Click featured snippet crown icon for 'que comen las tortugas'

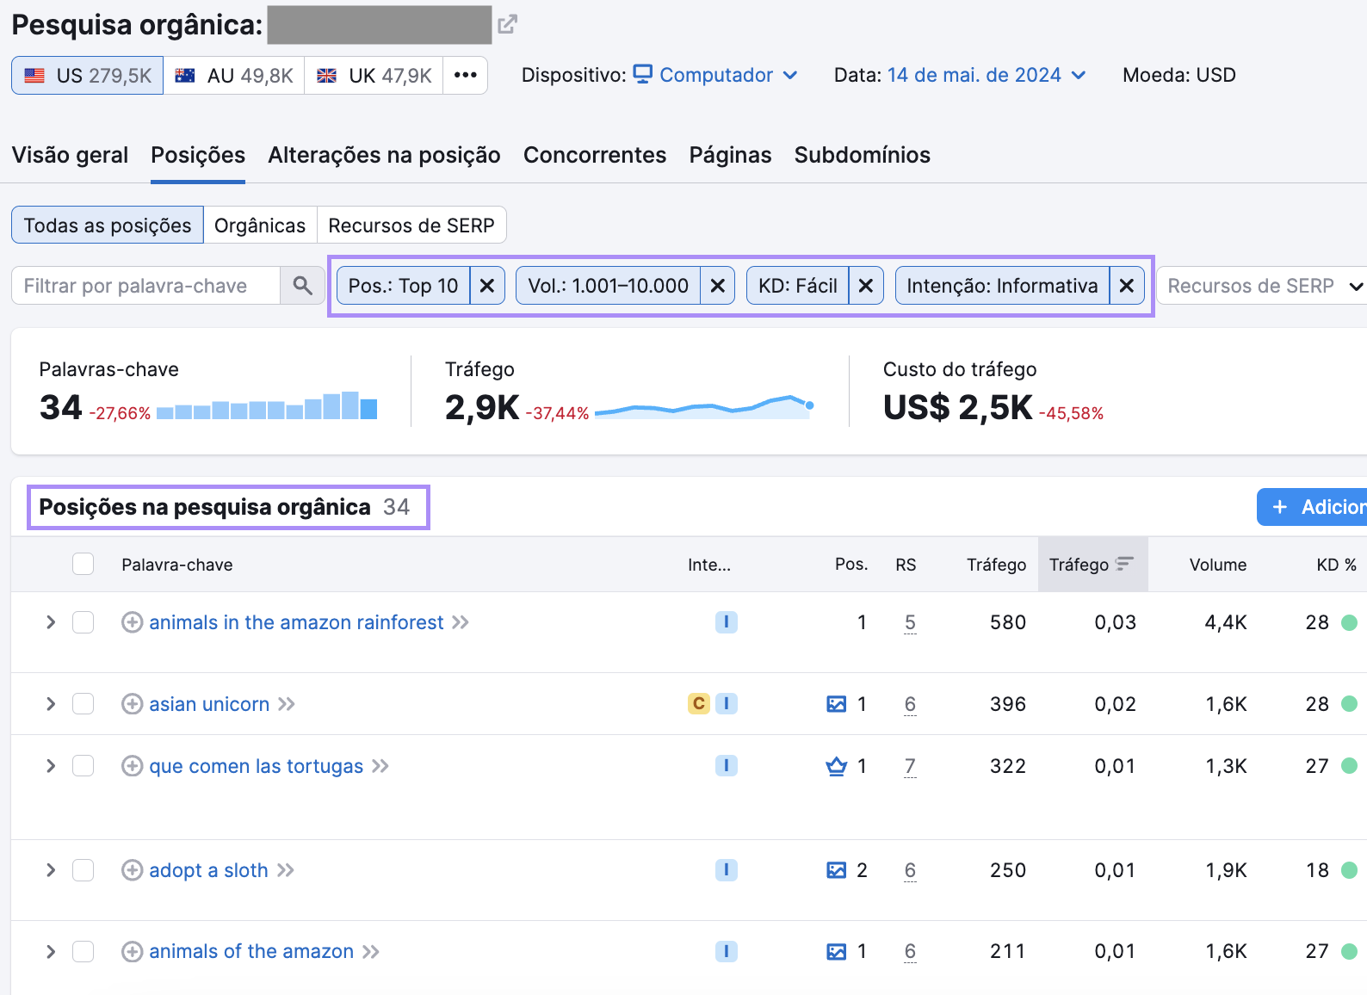(x=836, y=766)
